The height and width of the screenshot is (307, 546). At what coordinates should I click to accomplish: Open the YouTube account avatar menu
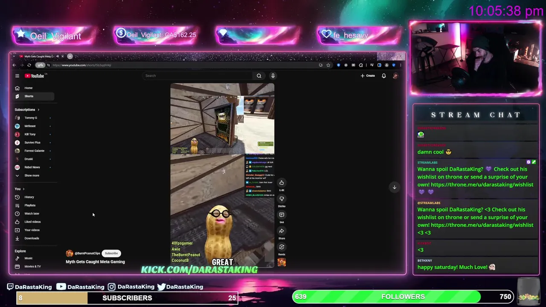(x=395, y=76)
